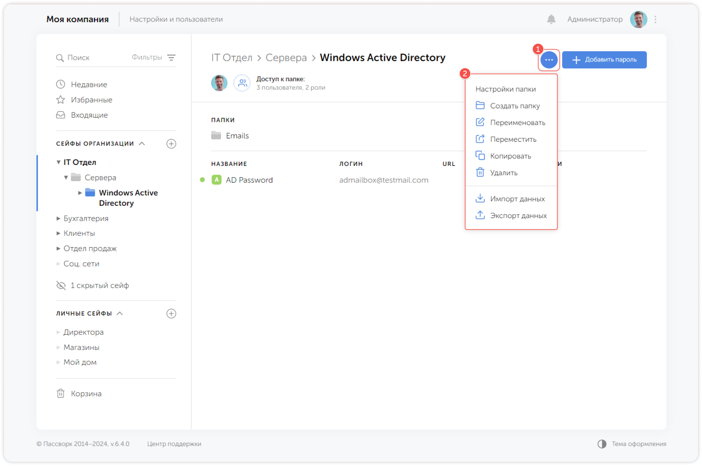Add a new personal vault with plus icon

coord(171,313)
